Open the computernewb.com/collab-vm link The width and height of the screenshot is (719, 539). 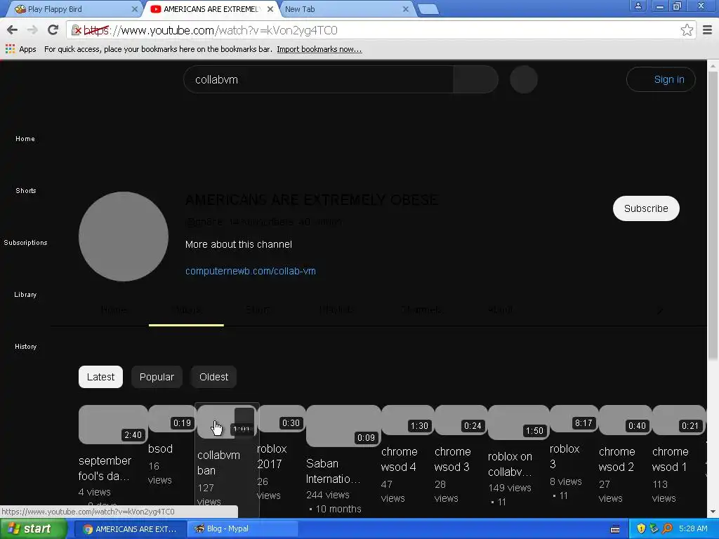[x=251, y=271]
